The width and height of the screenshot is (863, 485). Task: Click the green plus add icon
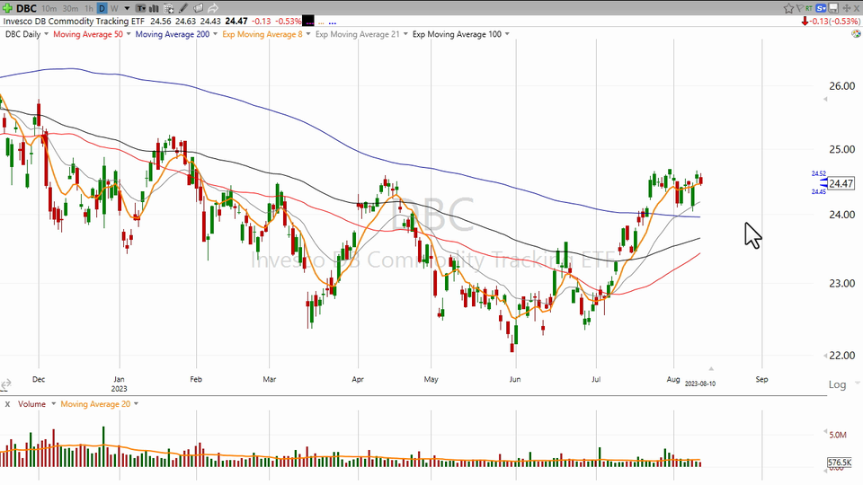pyautogui.click(x=7, y=8)
